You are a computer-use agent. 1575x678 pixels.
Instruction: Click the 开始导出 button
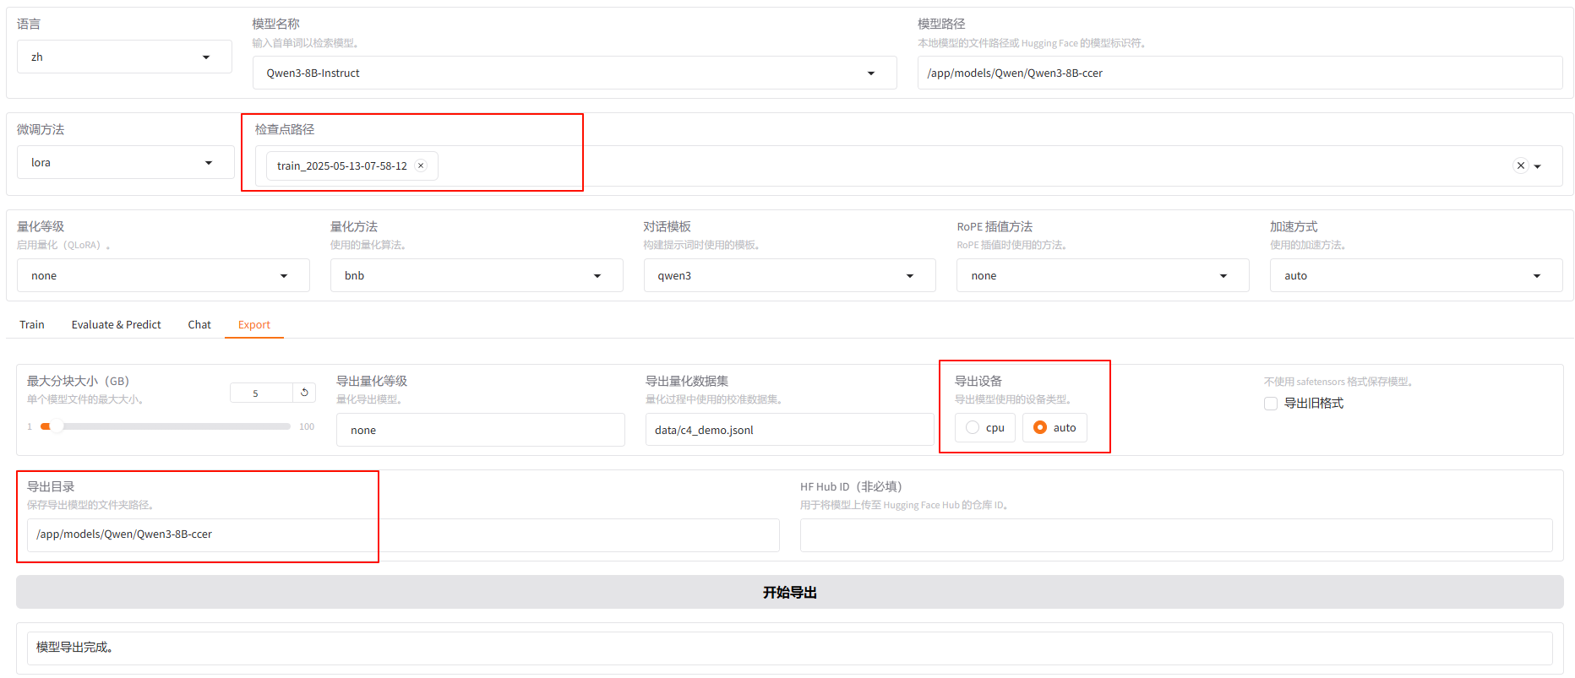(x=789, y=593)
